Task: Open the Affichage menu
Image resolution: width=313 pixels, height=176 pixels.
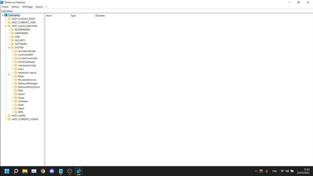Action: [x=27, y=7]
